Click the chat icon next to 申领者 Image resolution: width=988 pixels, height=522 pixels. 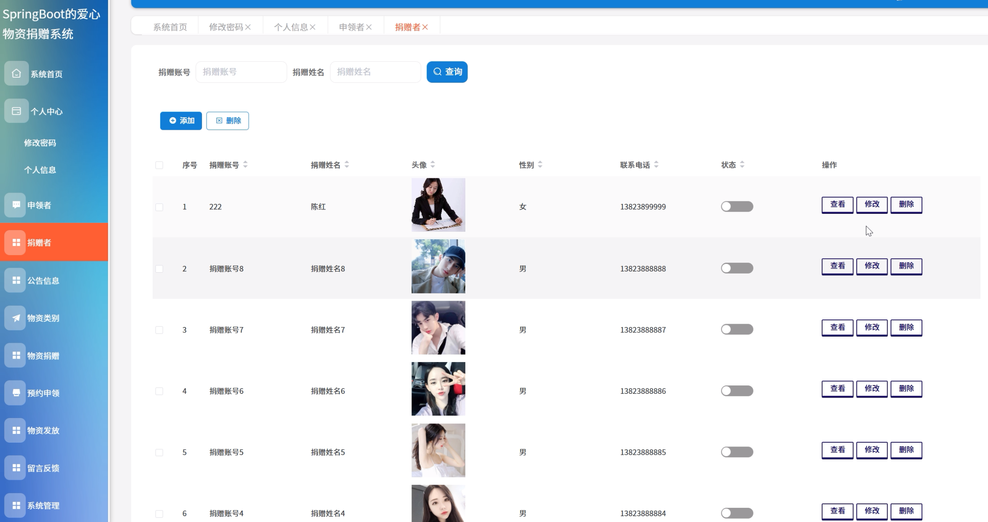(16, 205)
